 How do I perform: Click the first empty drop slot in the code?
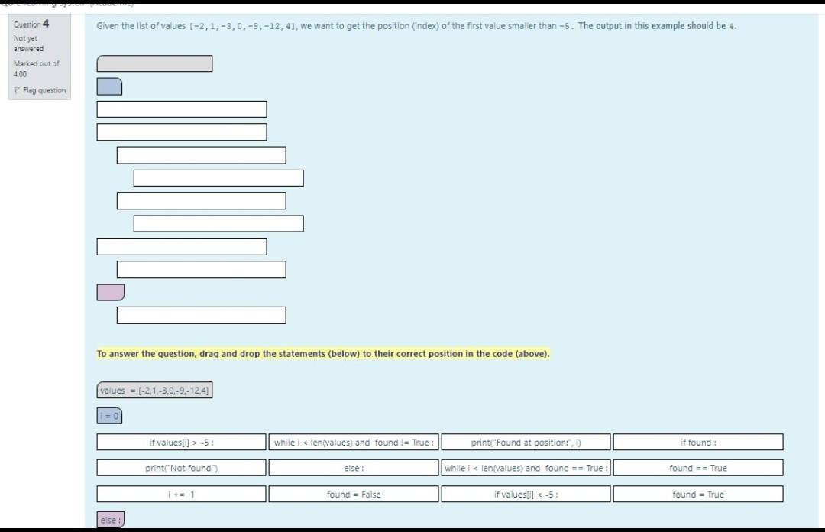coord(181,109)
